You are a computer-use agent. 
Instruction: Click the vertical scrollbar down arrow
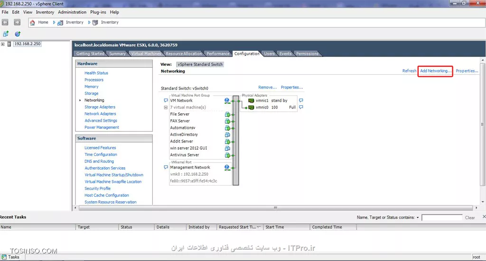[x=482, y=202]
